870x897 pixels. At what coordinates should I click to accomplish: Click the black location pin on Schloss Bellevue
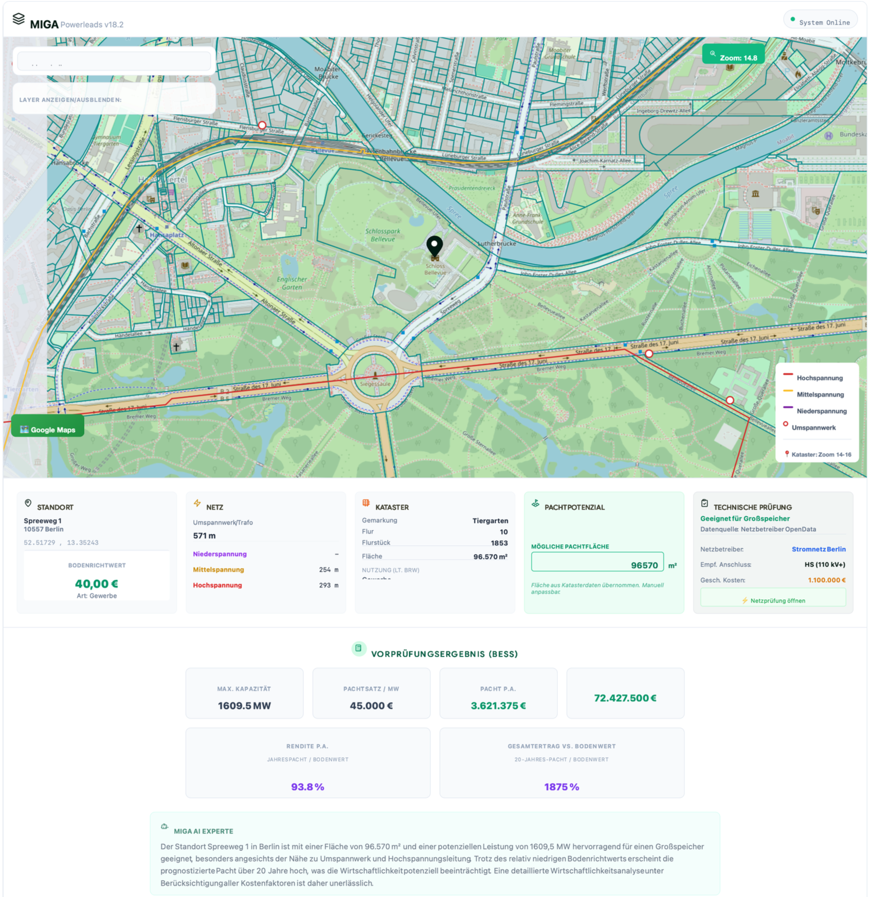click(435, 246)
